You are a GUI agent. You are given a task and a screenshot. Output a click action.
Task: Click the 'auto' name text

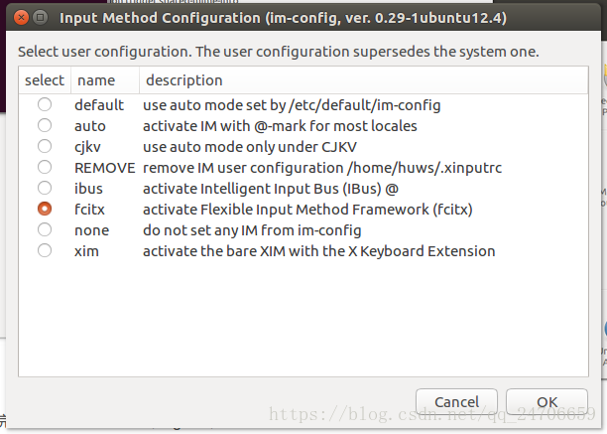90,126
